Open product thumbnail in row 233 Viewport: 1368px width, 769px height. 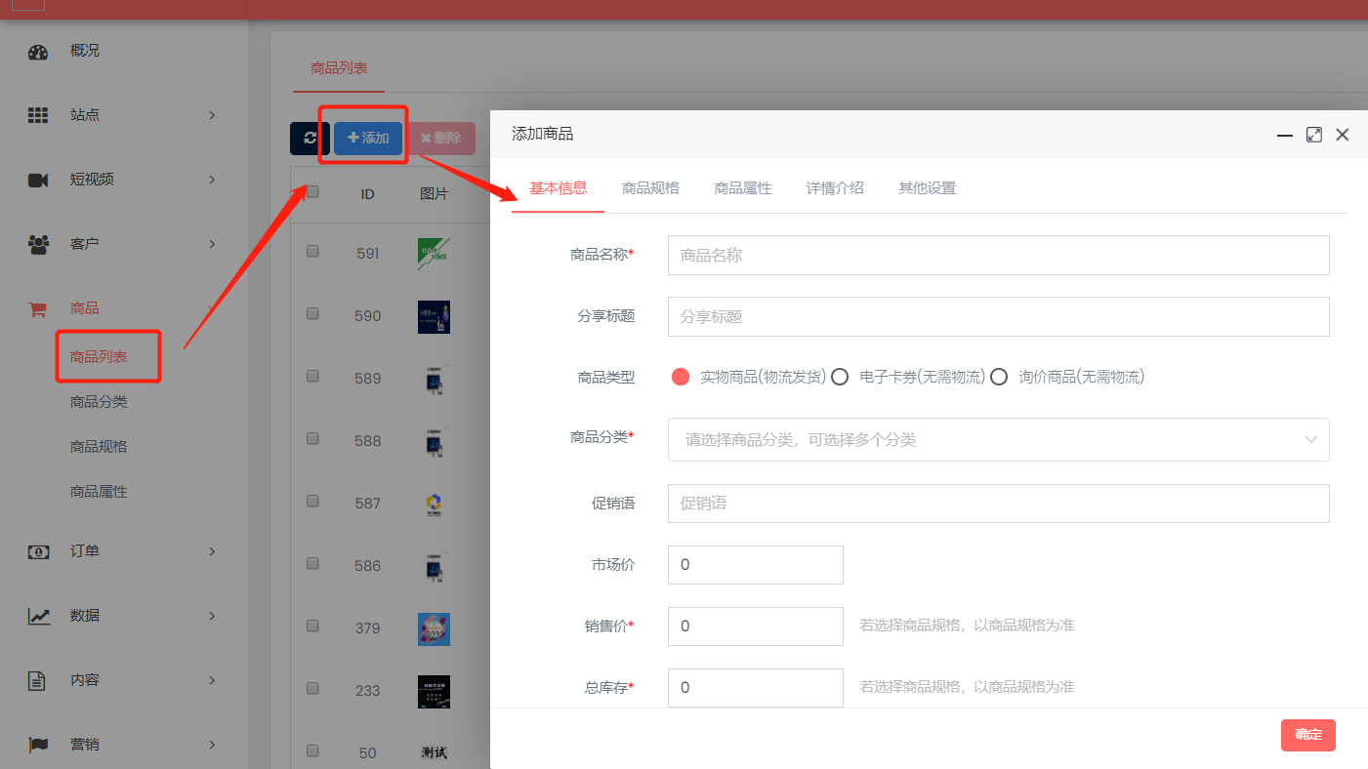click(434, 691)
